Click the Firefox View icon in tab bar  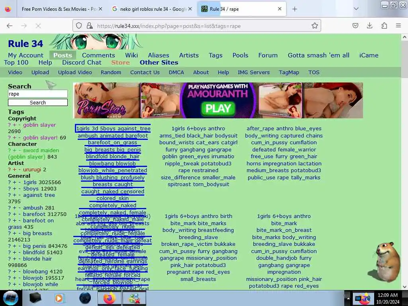click(8, 9)
